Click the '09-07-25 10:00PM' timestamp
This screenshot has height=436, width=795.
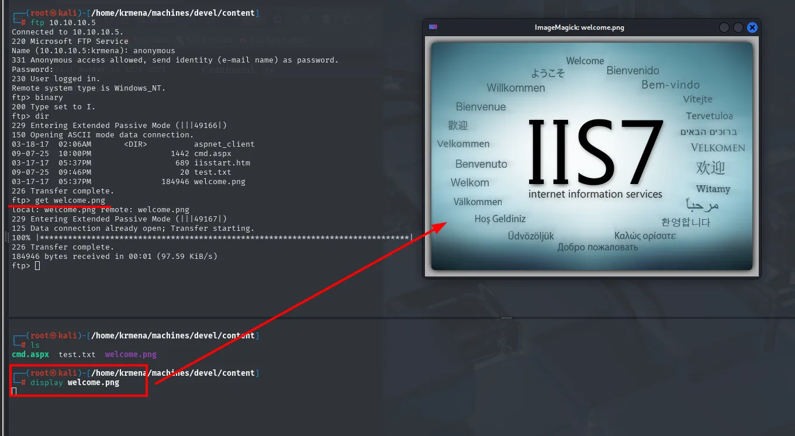pyautogui.click(x=51, y=153)
